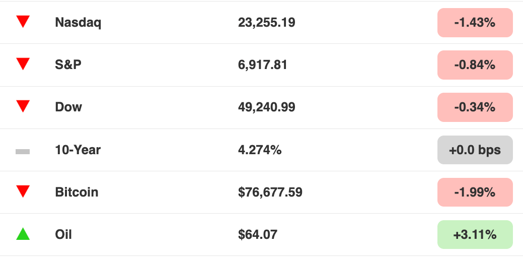Viewport: 523px width, 258px height.
Task: Click the red down arrow beside Nasdaq
Action: (x=23, y=22)
